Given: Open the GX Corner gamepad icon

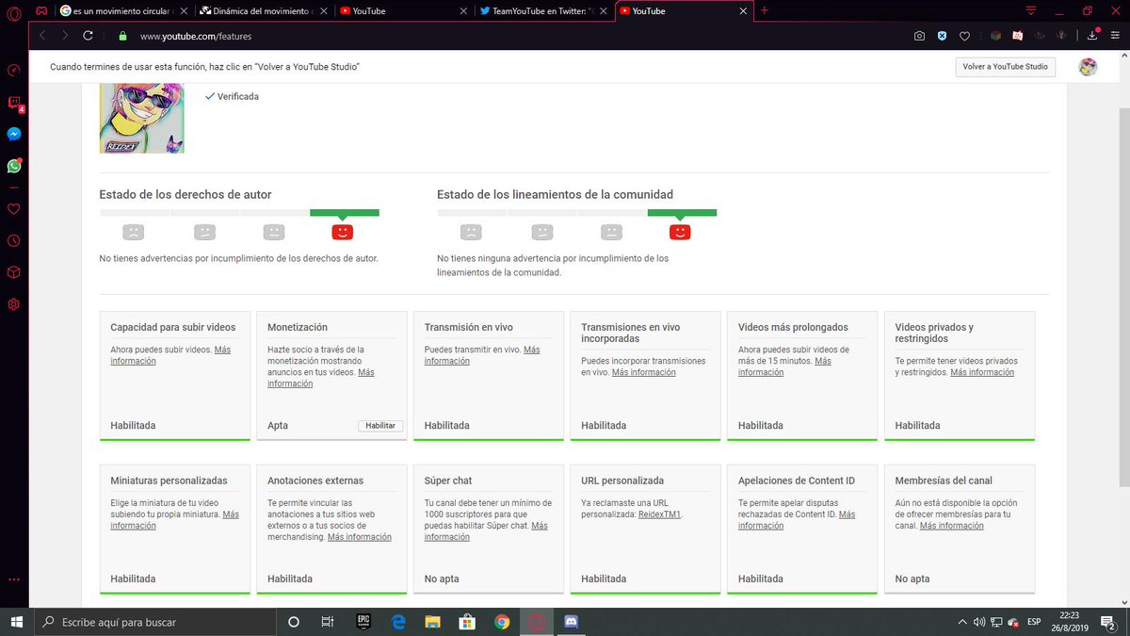Looking at the screenshot, I should (41, 11).
